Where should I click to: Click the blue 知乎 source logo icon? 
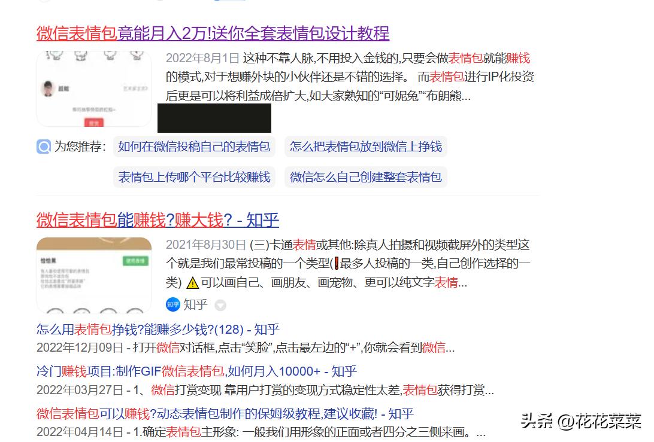(172, 305)
